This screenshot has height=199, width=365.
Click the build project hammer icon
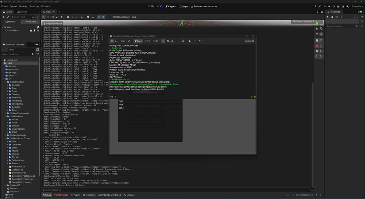[316, 7]
